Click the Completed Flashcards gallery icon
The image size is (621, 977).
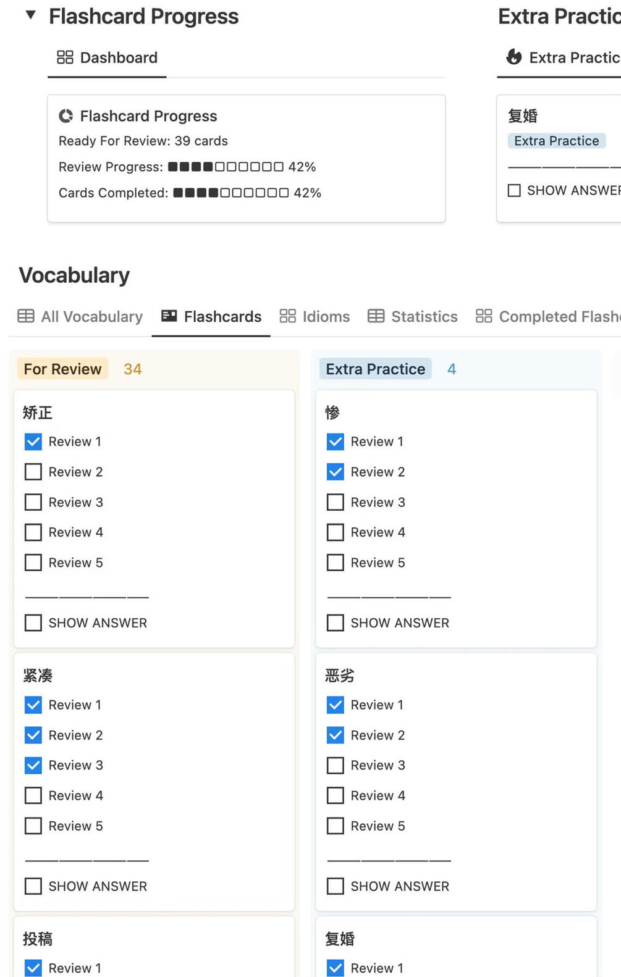[x=484, y=316]
